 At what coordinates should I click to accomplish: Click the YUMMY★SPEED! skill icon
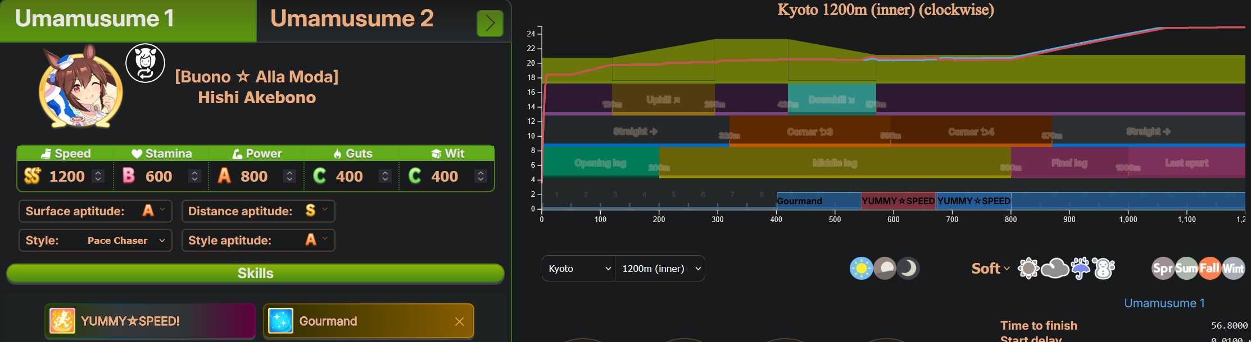(62, 321)
